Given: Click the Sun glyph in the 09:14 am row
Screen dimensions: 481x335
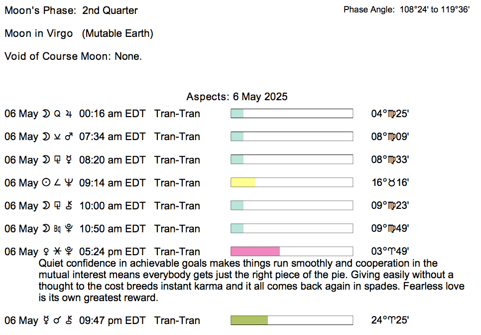Looking at the screenshot, I should (x=46, y=183).
